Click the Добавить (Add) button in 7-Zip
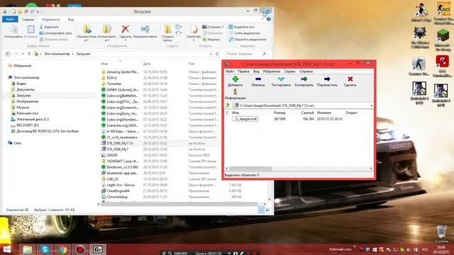The height and width of the screenshot is (255, 454). click(235, 81)
